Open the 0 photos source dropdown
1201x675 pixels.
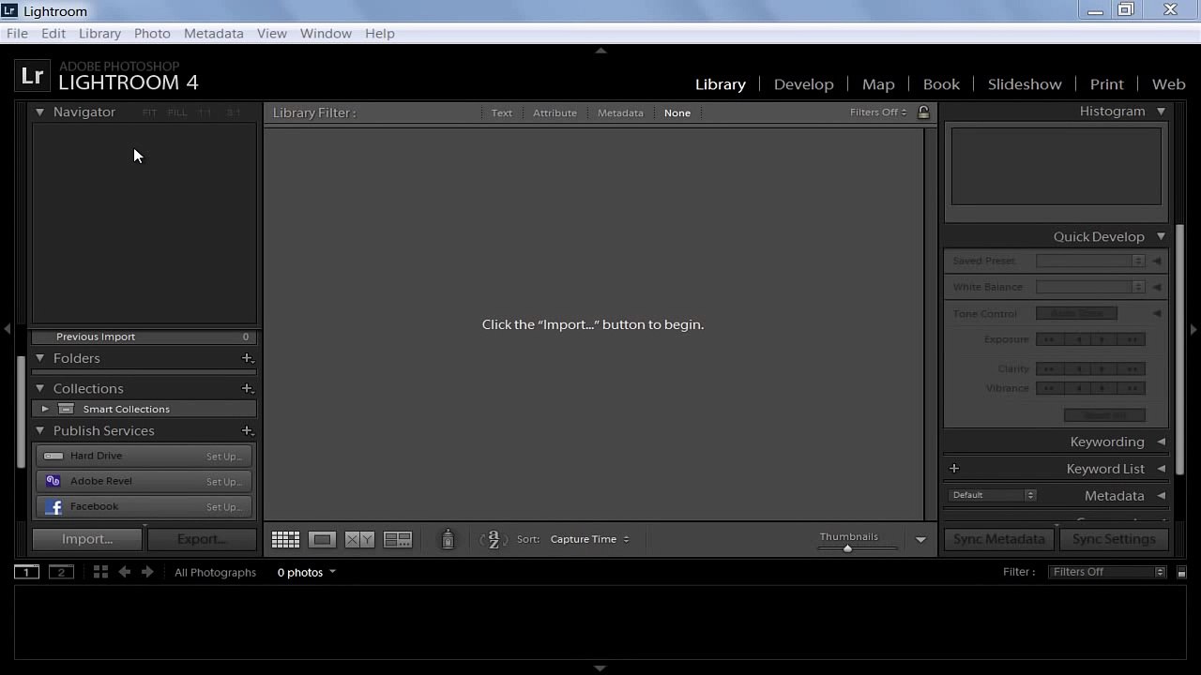click(x=306, y=572)
